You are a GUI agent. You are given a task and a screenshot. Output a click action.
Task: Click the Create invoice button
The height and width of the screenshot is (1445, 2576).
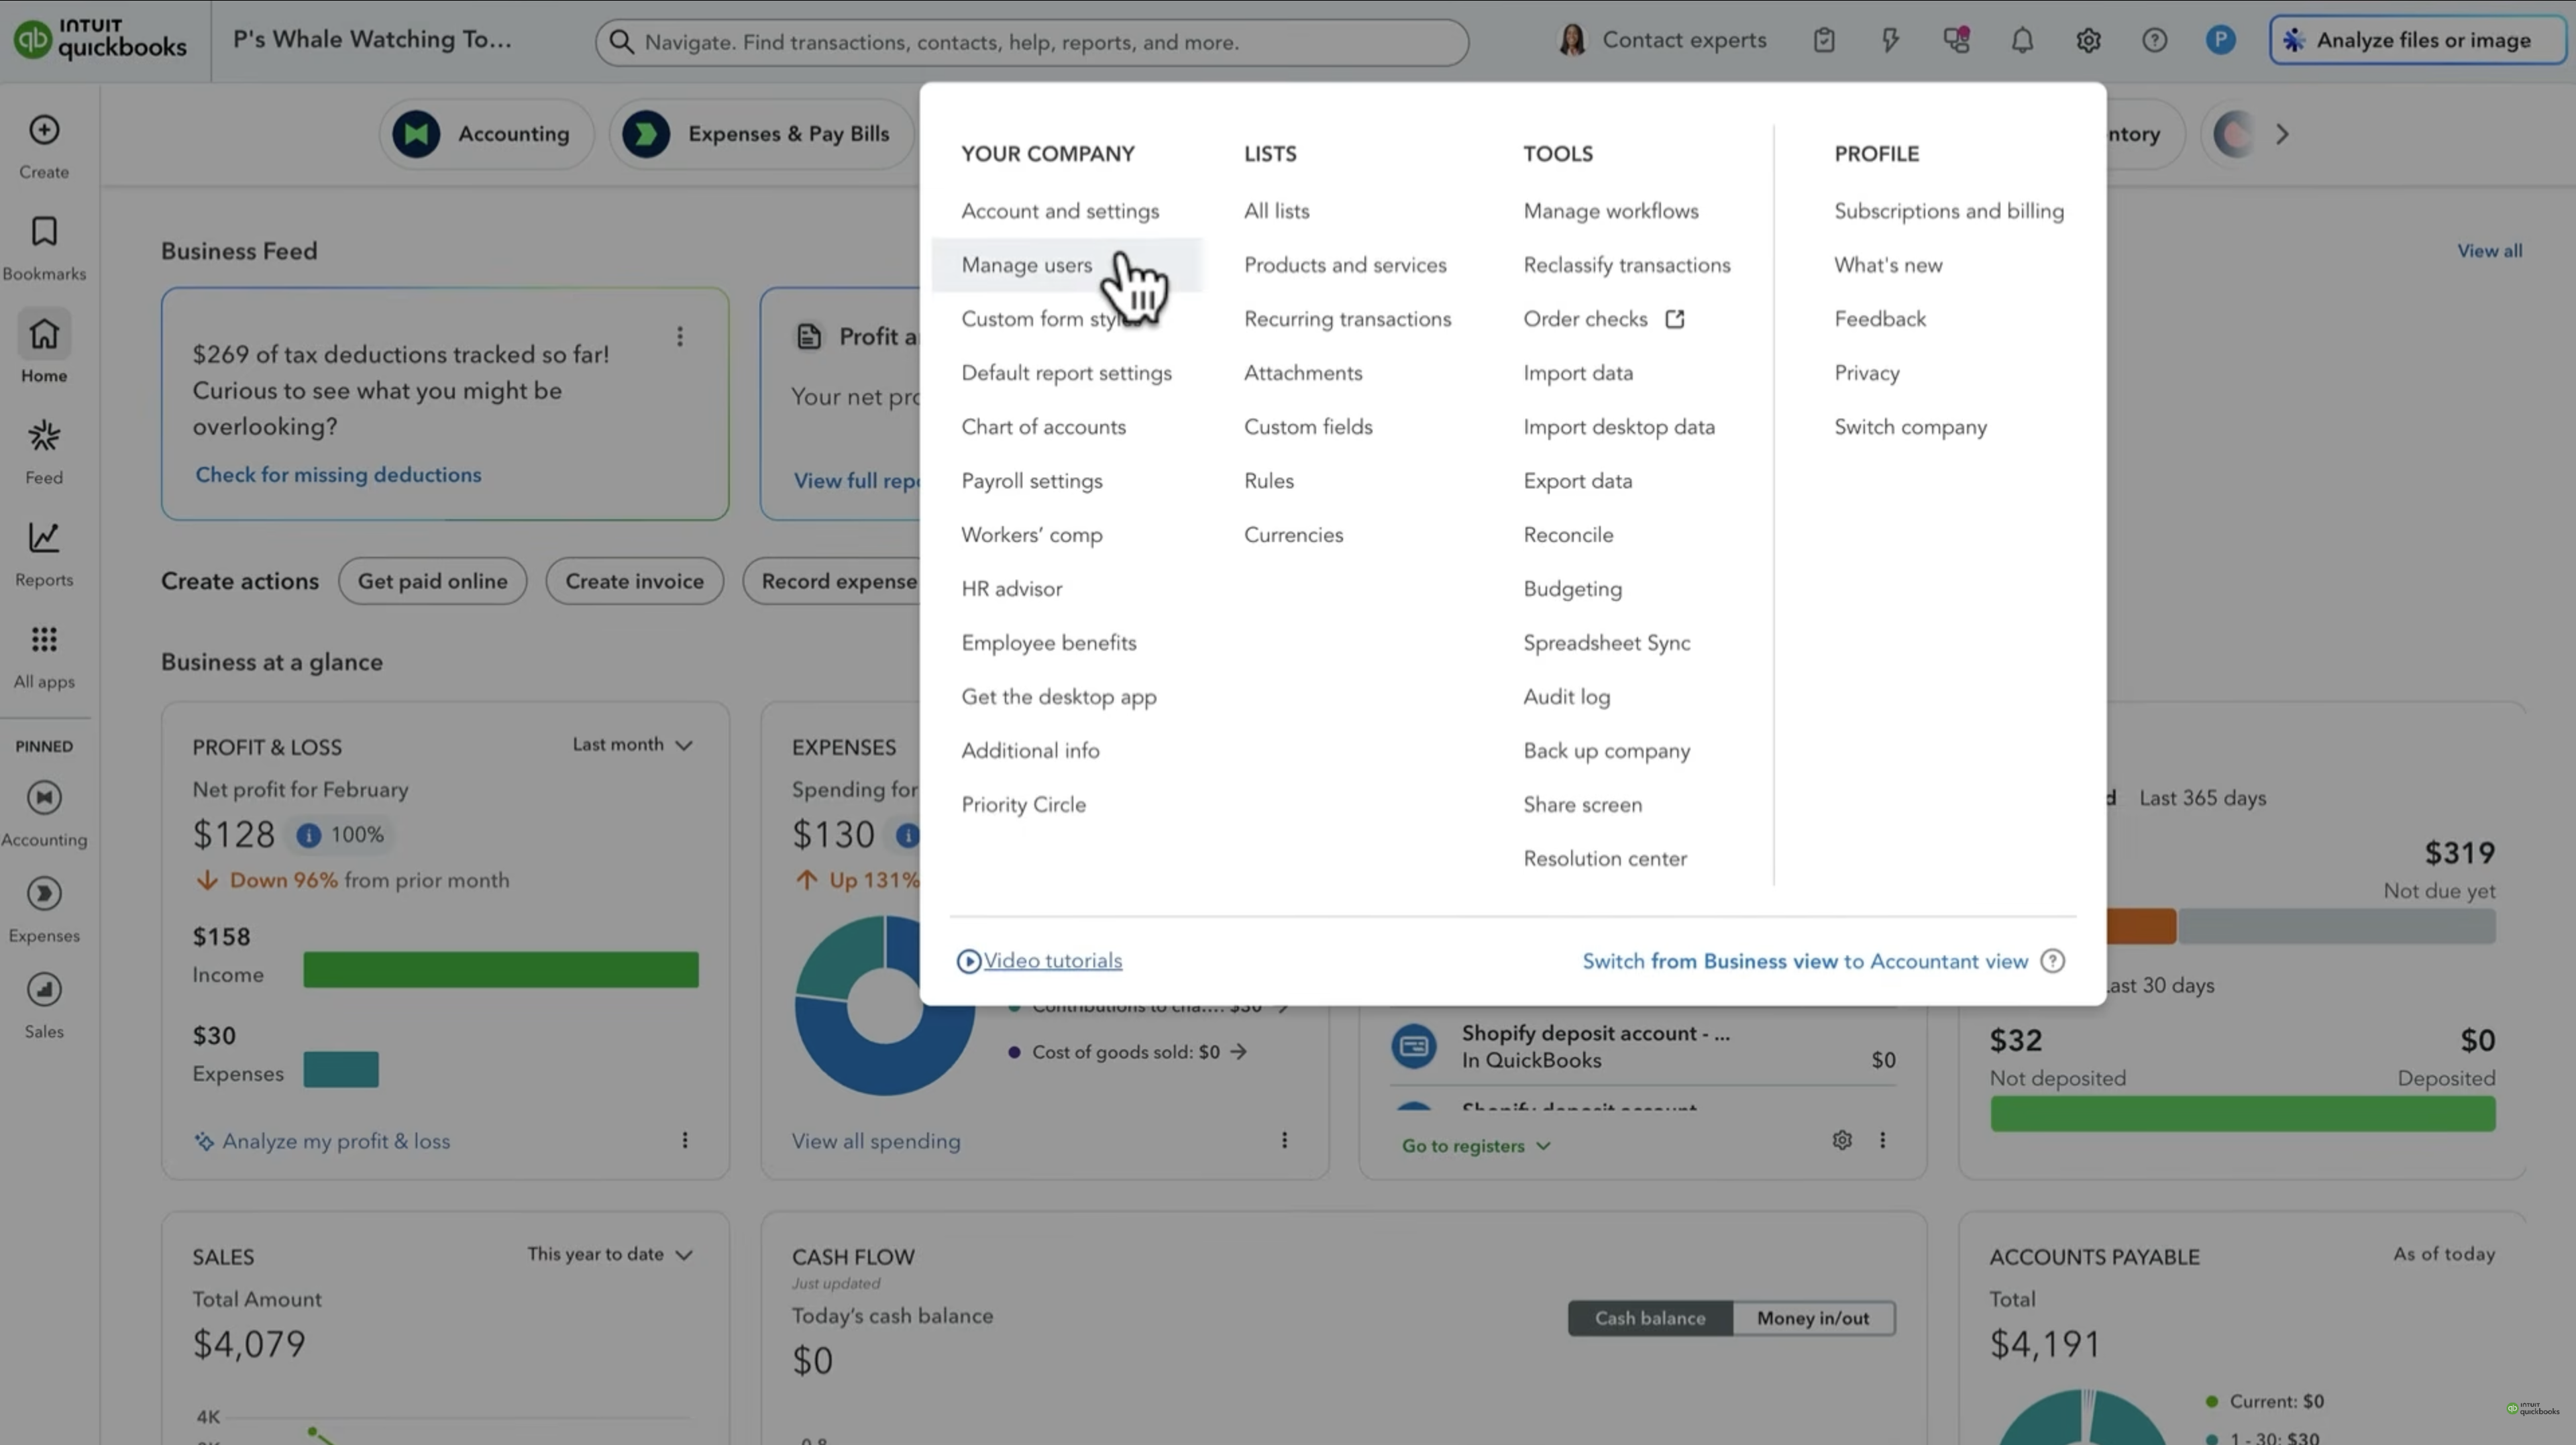(634, 581)
